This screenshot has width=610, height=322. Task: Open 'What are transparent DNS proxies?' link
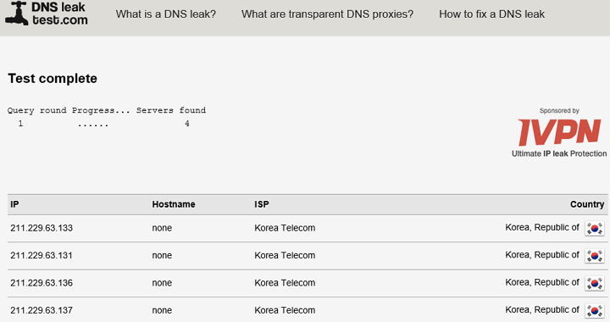[x=327, y=14]
